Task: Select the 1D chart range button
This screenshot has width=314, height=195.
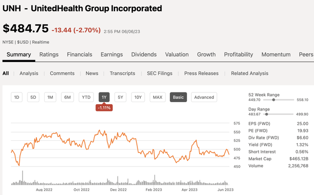Action: (x=16, y=97)
